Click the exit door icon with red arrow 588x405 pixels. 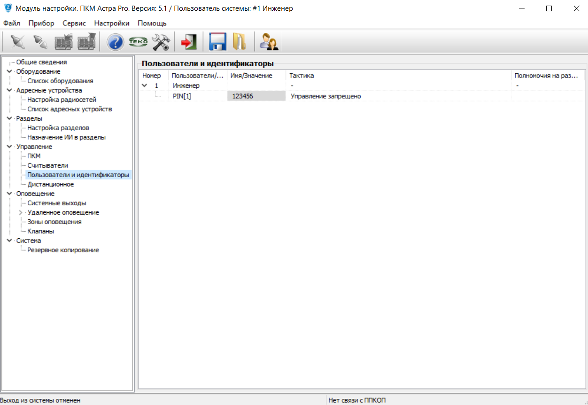point(188,42)
